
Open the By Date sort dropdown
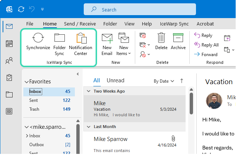tap(163, 81)
